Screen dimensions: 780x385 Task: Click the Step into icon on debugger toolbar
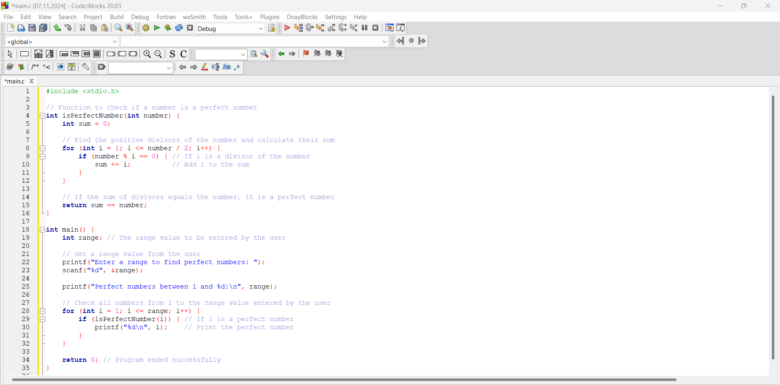[x=320, y=28]
